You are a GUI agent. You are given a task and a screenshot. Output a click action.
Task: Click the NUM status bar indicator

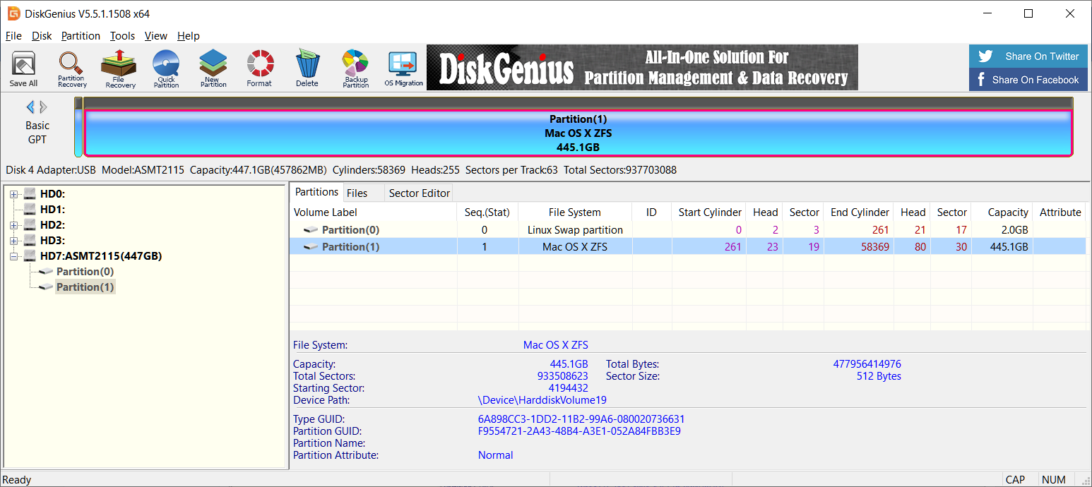pos(1053,480)
